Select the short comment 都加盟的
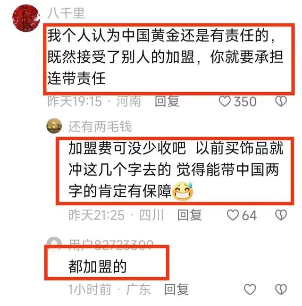This screenshot has width=302, height=306. point(97,266)
